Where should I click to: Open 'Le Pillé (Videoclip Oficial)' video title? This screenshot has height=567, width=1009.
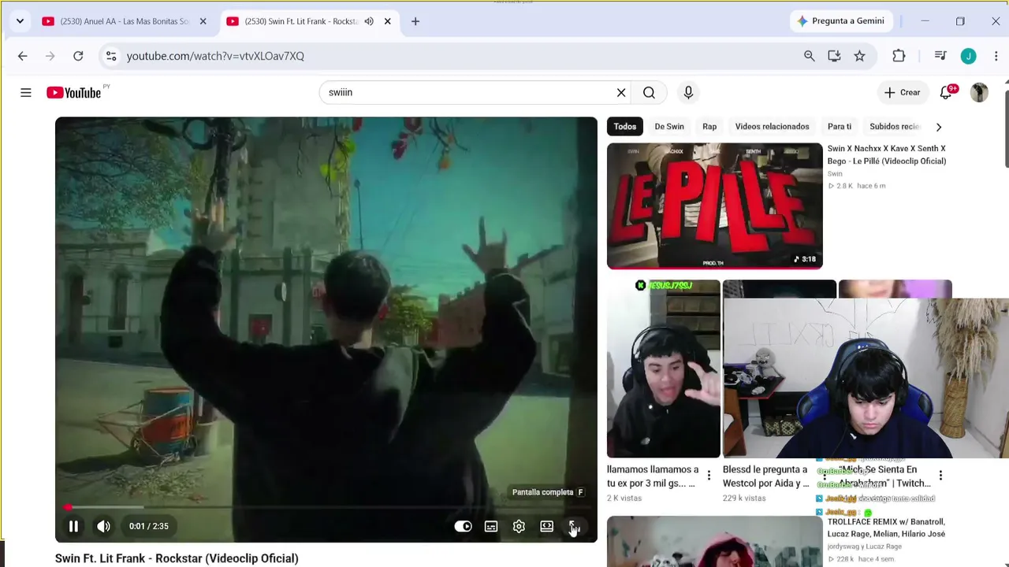[886, 154]
